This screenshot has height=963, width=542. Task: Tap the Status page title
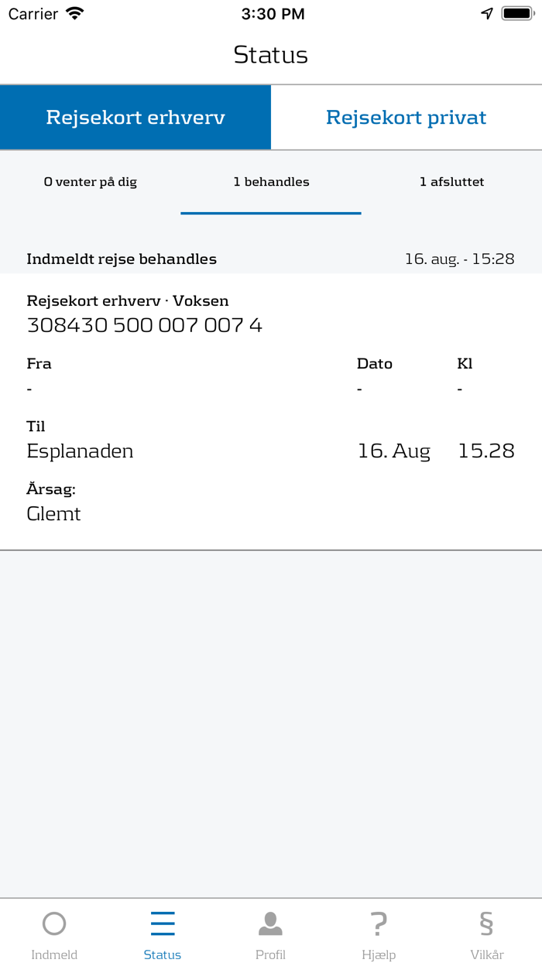click(271, 54)
